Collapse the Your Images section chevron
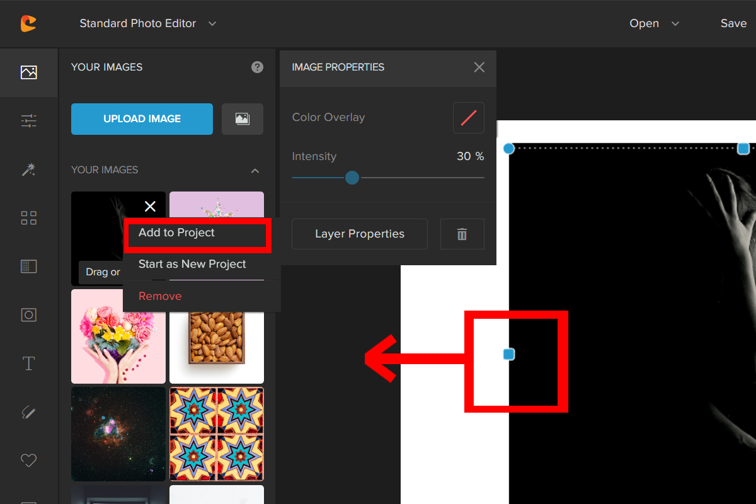The image size is (756, 504). click(x=255, y=171)
